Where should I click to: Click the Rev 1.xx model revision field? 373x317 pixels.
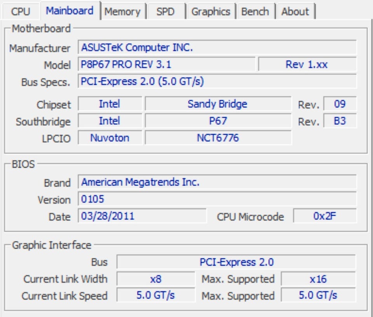(307, 64)
